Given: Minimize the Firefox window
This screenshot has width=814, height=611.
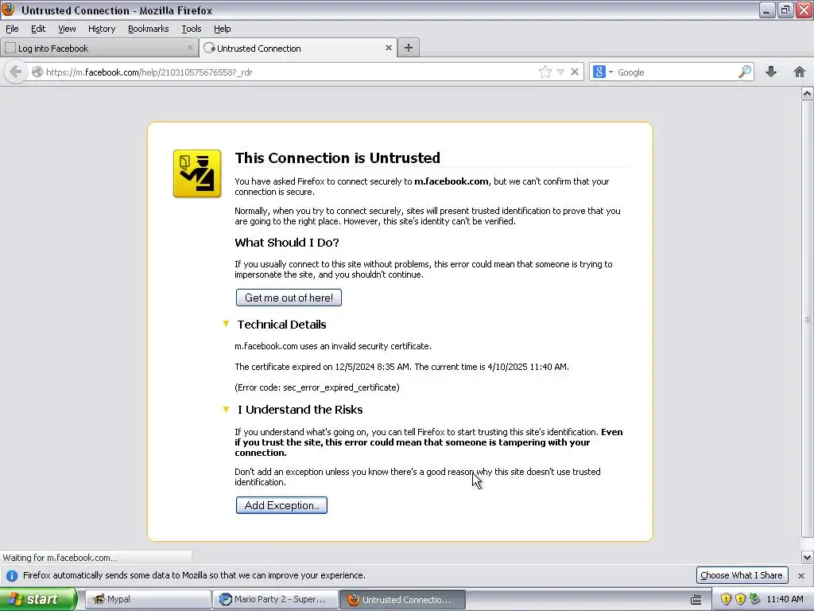Looking at the screenshot, I should tap(767, 10).
